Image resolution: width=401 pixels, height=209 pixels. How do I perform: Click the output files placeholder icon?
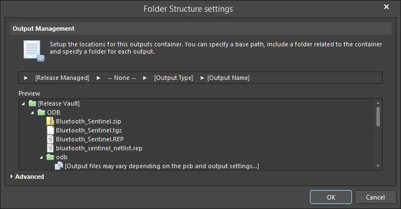59,166
